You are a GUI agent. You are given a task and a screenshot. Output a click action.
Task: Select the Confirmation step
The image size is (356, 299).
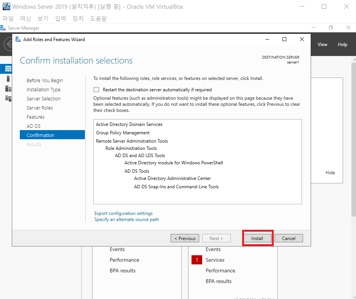click(x=52, y=135)
